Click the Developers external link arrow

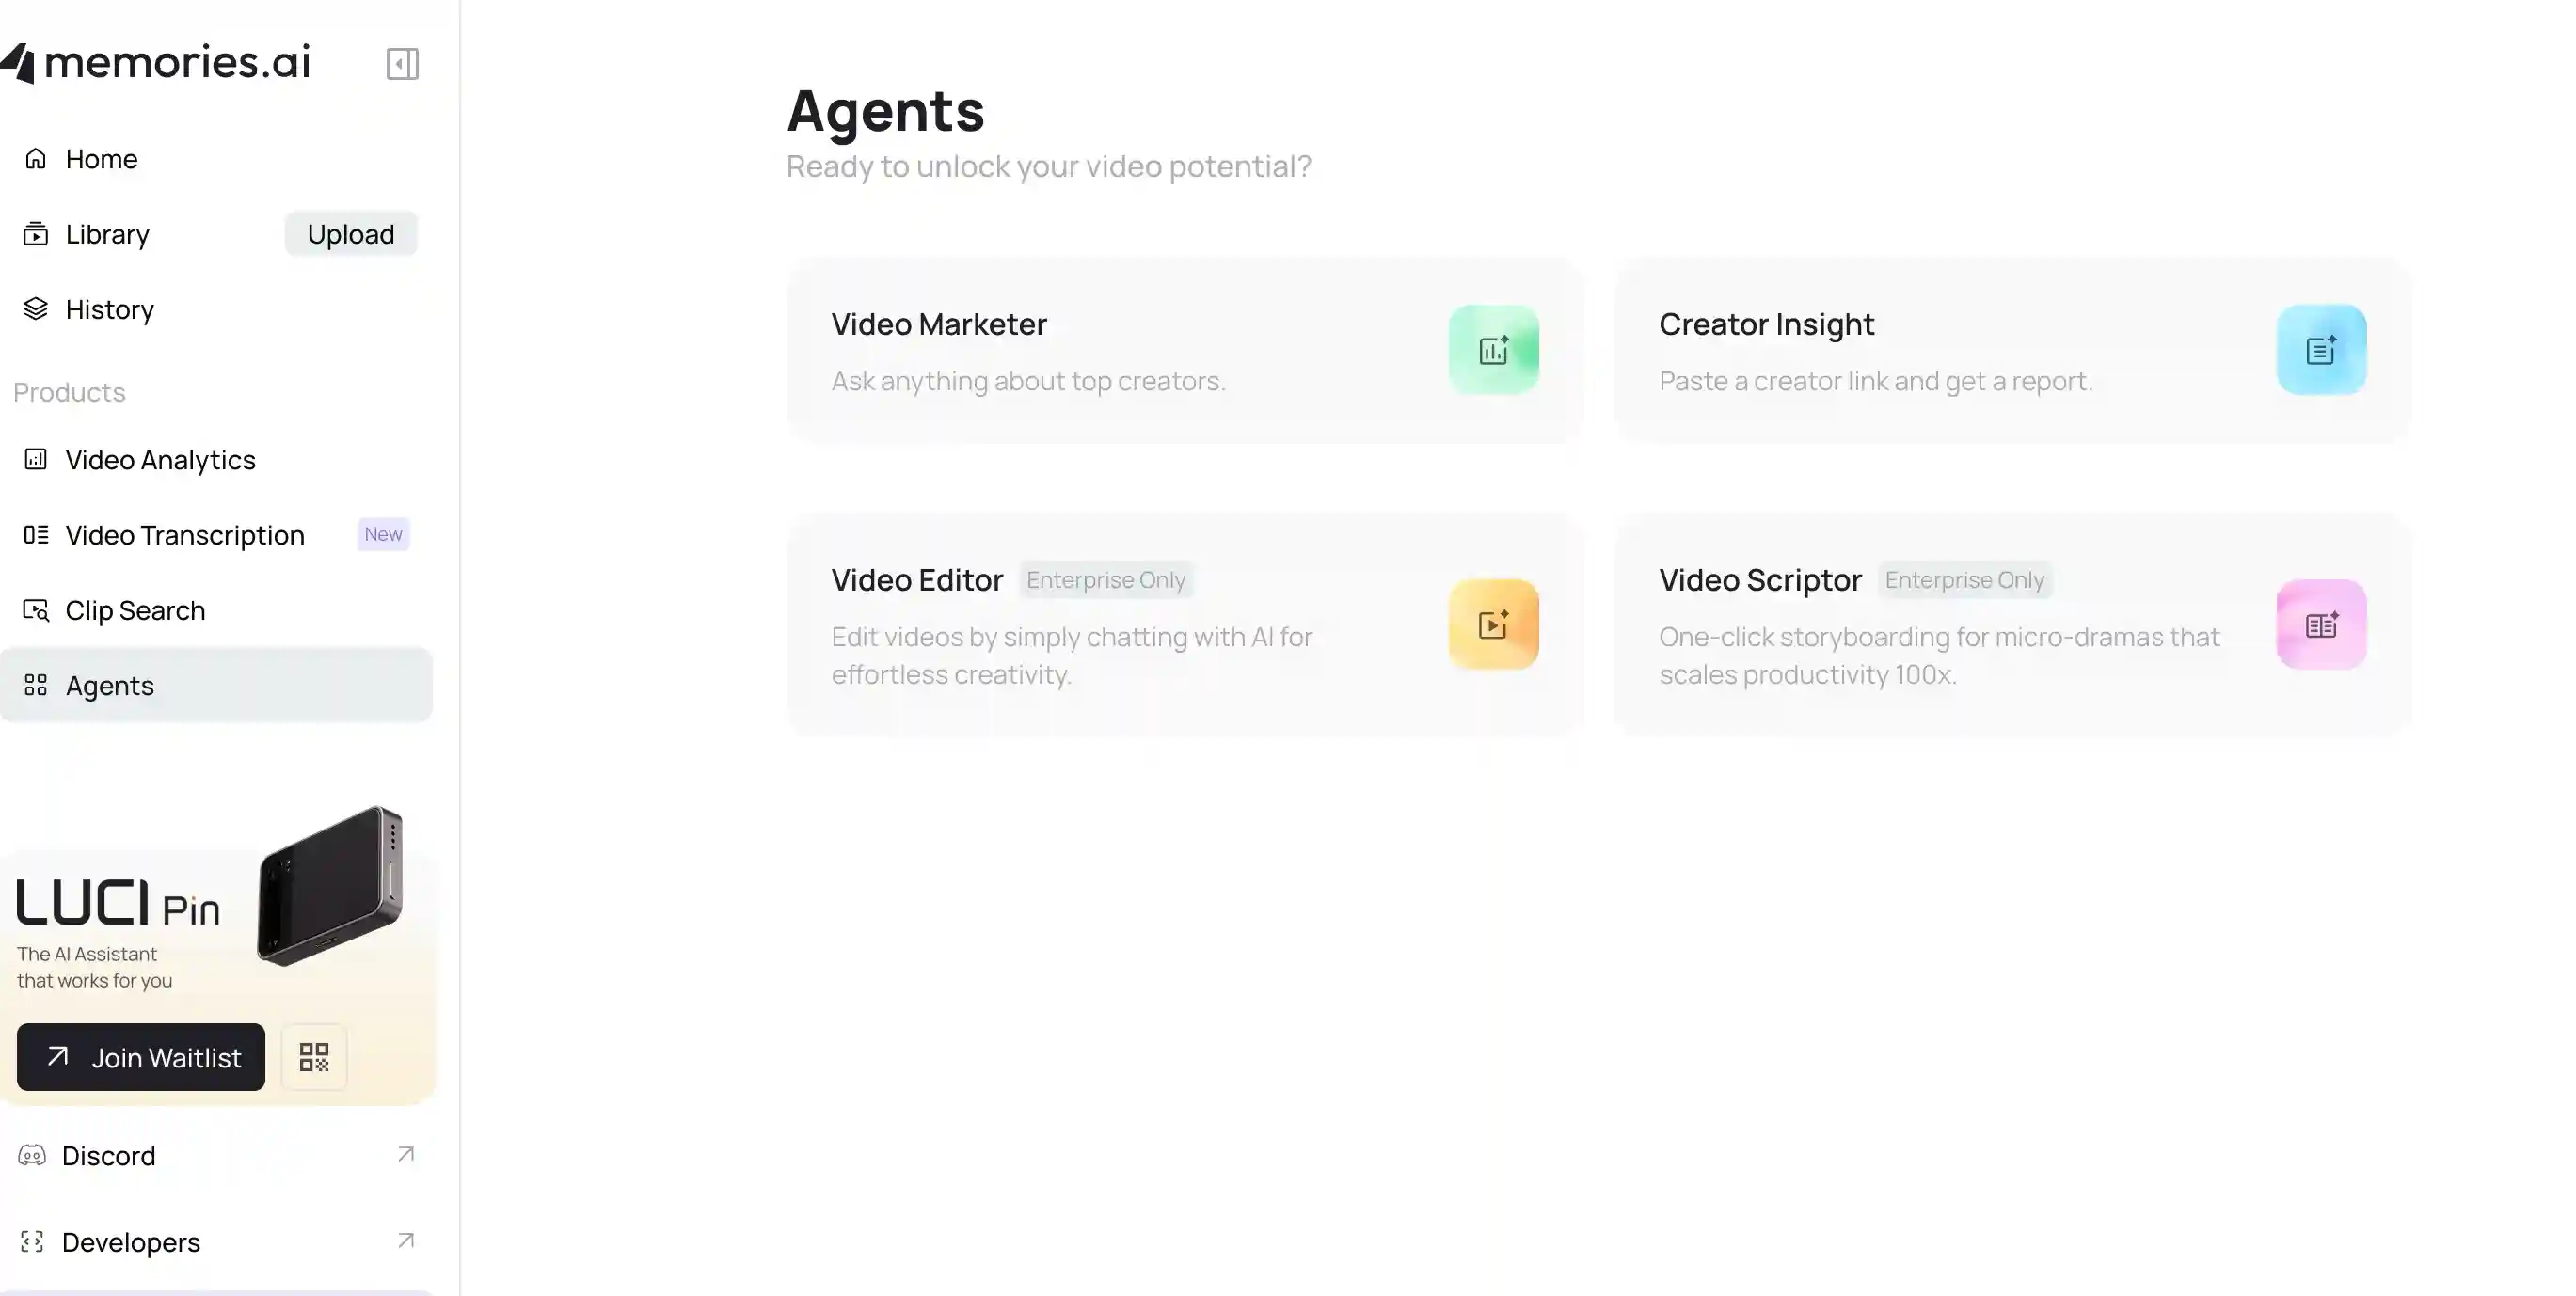click(405, 1240)
